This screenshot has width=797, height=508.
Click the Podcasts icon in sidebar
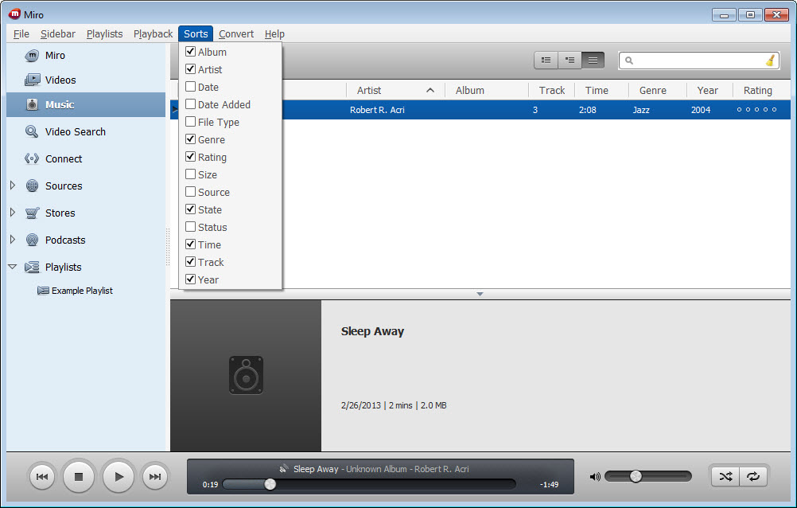(32, 240)
